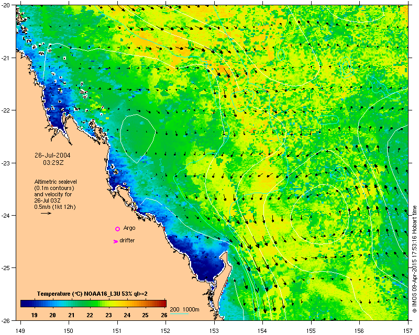
Task: Click the '-24' latitude axis label
Action: click(5, 216)
